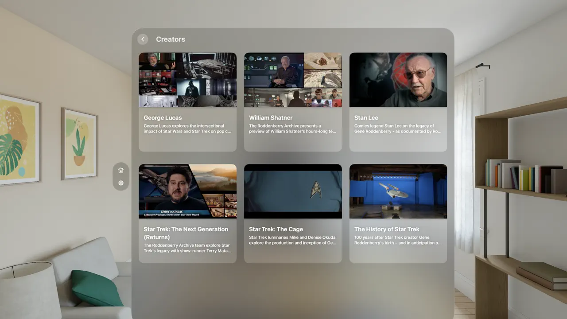The height and width of the screenshot is (319, 567).
Task: Click description starting with 100 years after
Action: click(x=398, y=240)
